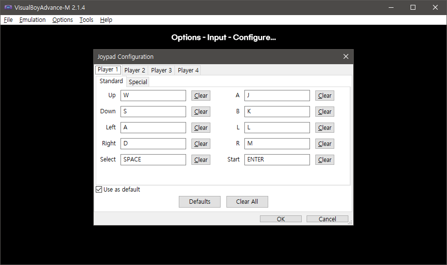Confirm with the OK button
This screenshot has height=265, width=447.
[281, 219]
